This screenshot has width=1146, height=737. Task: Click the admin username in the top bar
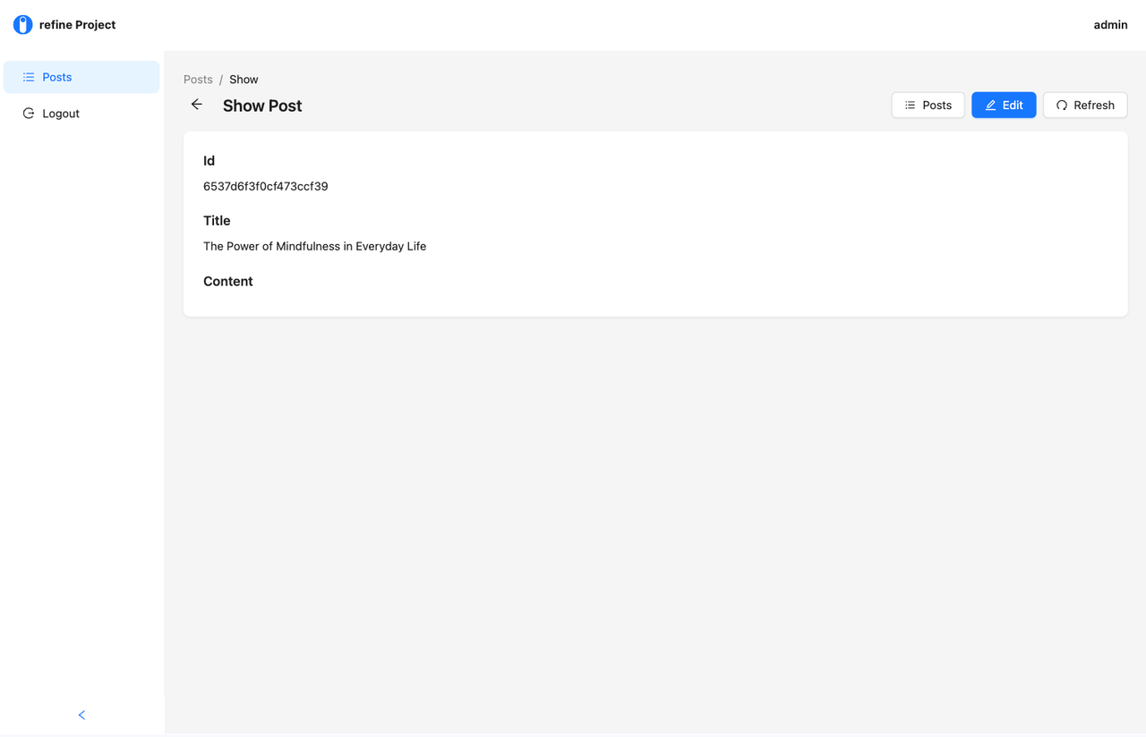click(x=1110, y=25)
